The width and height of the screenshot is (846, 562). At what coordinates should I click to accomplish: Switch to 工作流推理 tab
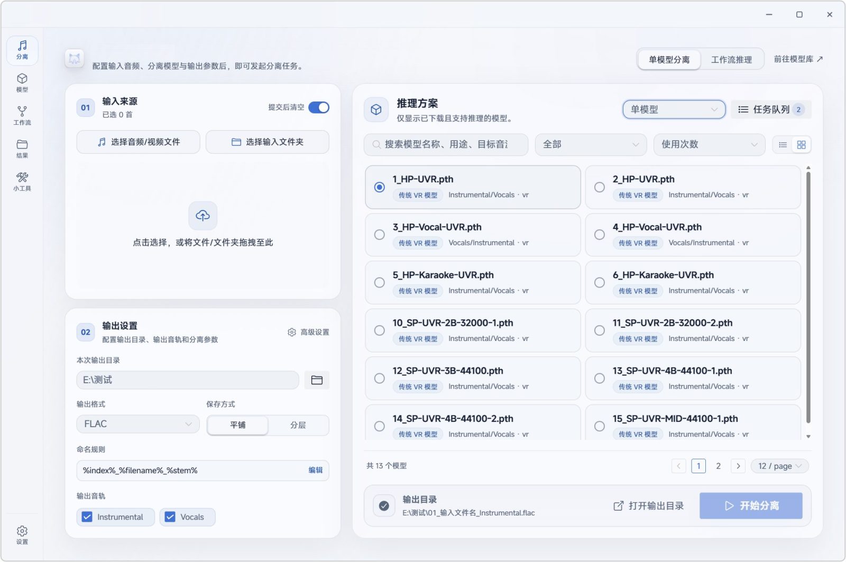(x=732, y=60)
